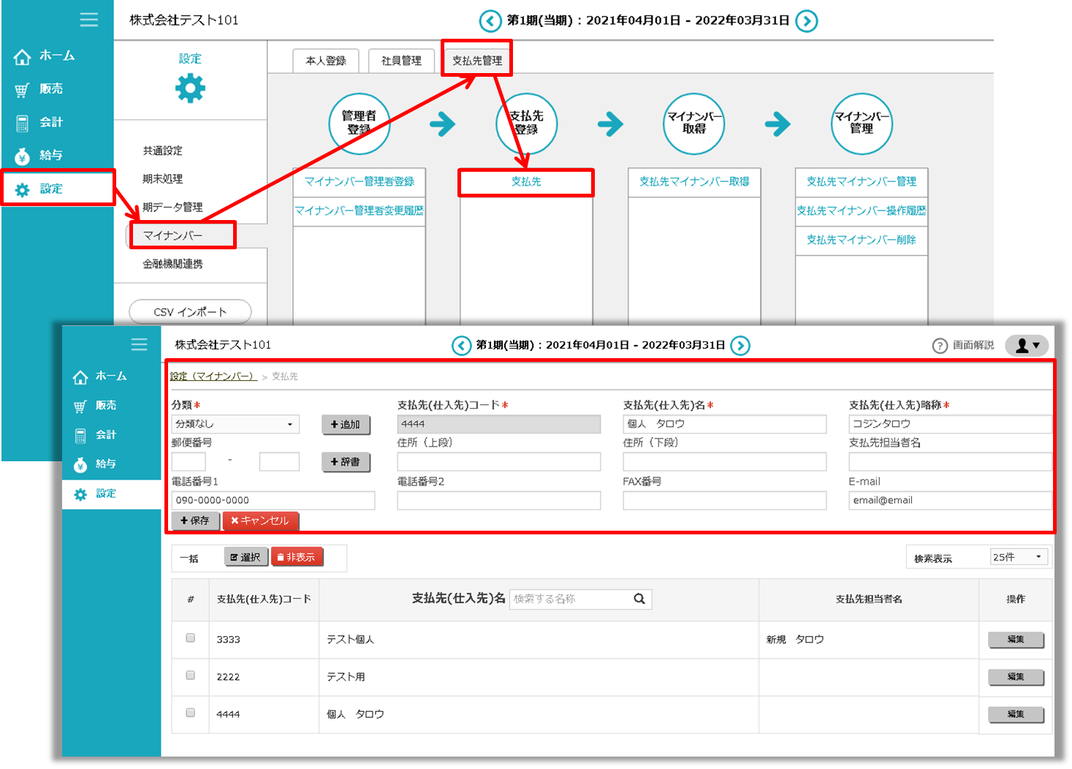Open the 画面解説 help icon
Image resolution: width=1072 pixels, height=769 pixels.
(940, 346)
